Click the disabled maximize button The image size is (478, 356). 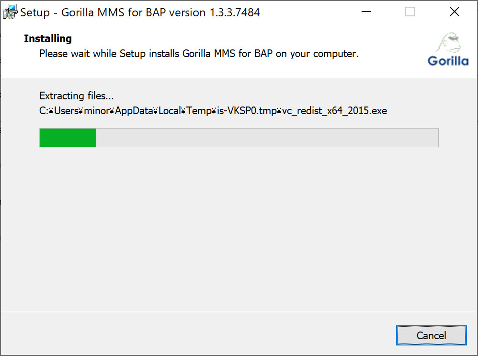pos(410,12)
